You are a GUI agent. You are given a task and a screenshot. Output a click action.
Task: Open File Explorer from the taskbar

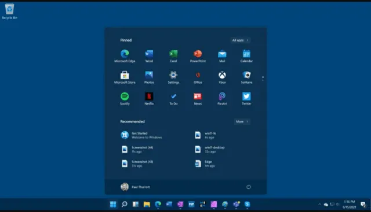[x=147, y=204]
